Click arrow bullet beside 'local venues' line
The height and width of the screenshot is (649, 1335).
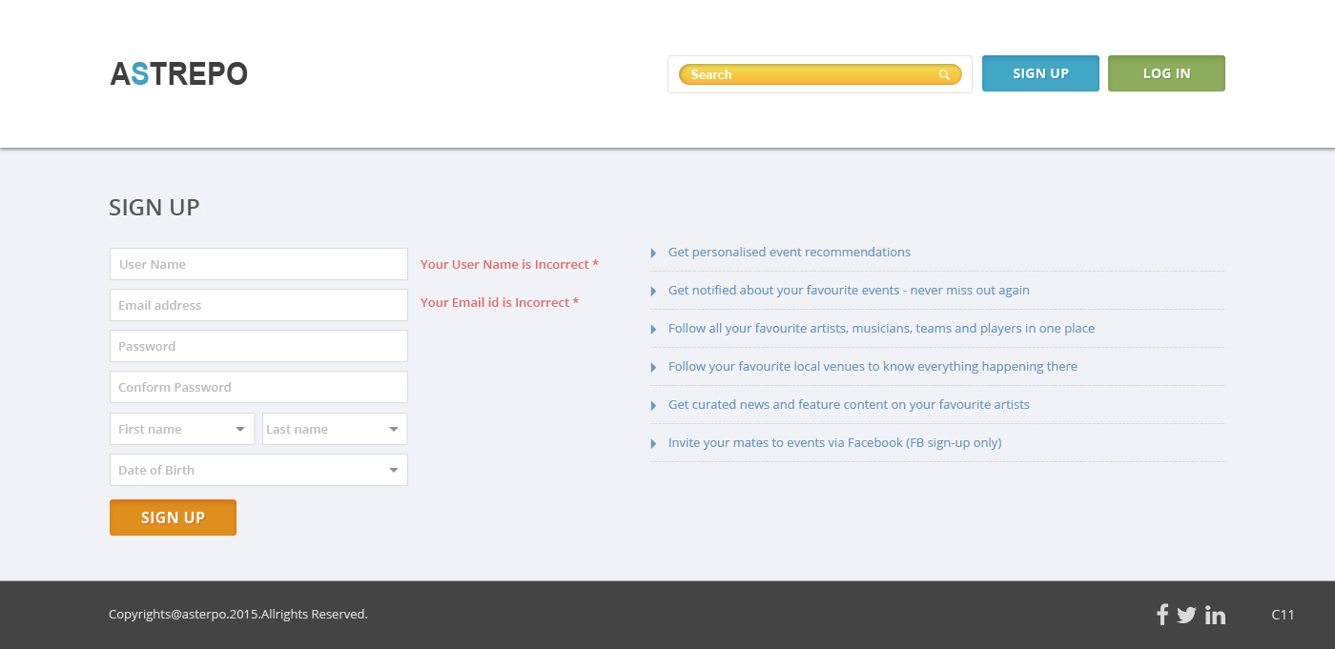click(653, 367)
